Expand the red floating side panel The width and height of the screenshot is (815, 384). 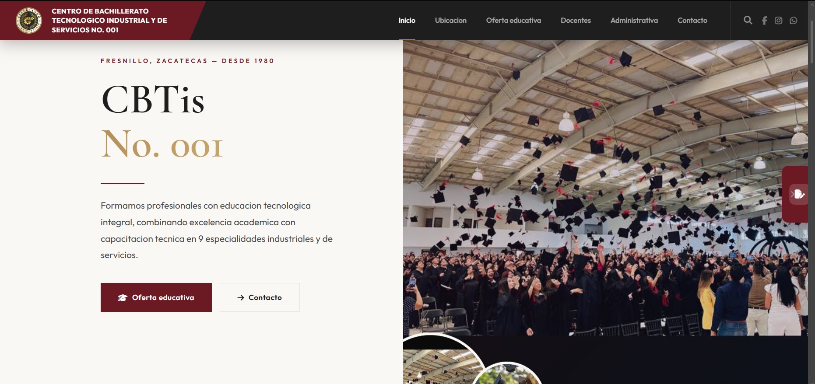[x=795, y=194]
